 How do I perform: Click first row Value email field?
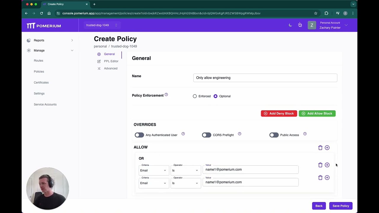pos(250,170)
